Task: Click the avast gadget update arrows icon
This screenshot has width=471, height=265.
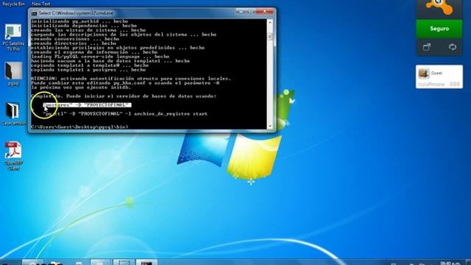Action: tap(452, 47)
